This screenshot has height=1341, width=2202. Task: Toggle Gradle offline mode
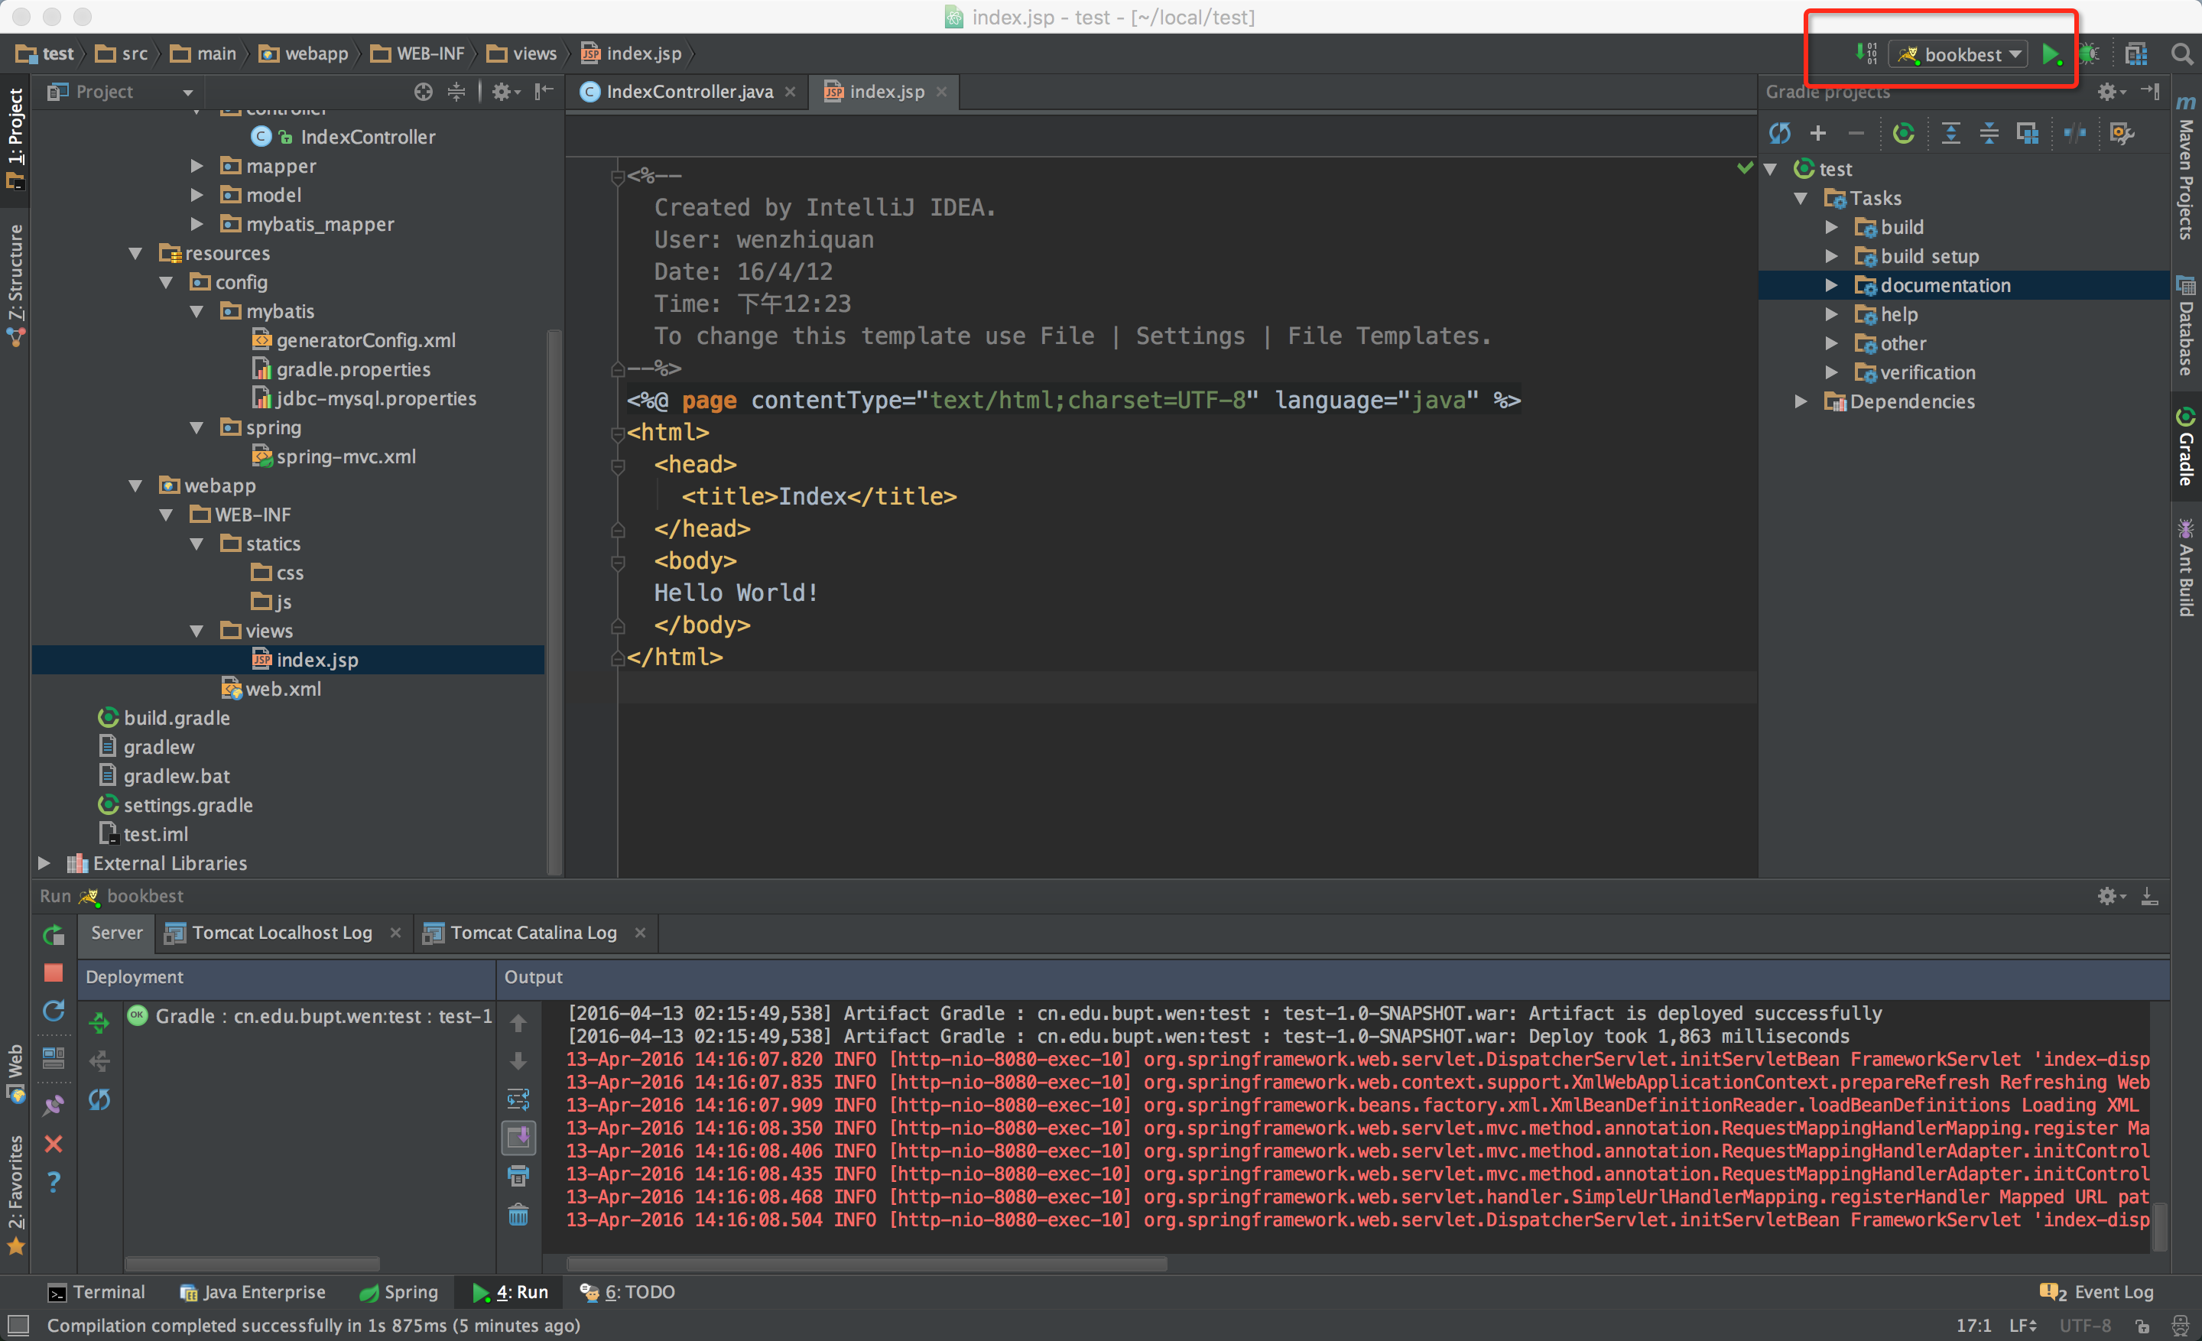[x=2074, y=134]
